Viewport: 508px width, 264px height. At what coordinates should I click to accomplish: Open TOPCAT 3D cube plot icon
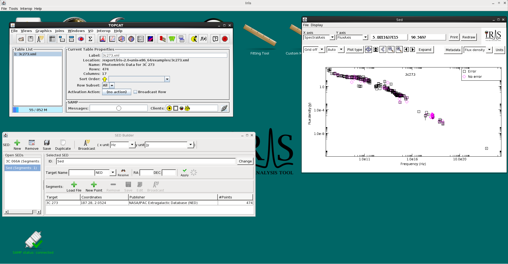click(121, 39)
